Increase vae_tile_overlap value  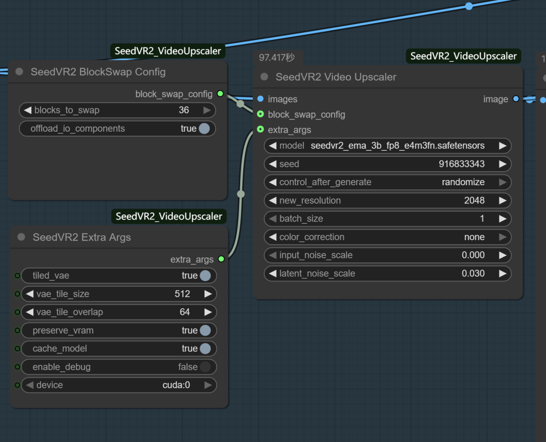pyautogui.click(x=208, y=312)
